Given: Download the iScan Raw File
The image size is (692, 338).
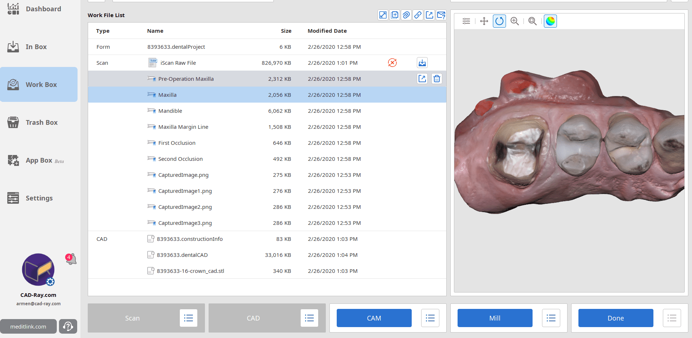Looking at the screenshot, I should (x=422, y=63).
